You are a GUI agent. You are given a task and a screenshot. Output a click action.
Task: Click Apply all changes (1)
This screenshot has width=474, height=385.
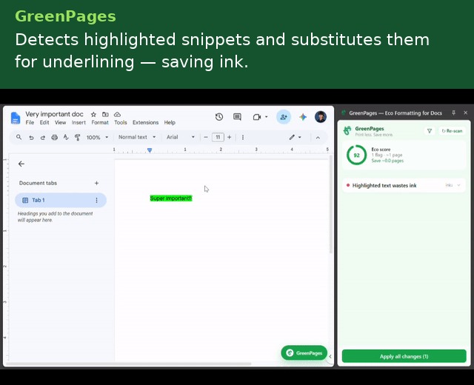click(x=404, y=356)
